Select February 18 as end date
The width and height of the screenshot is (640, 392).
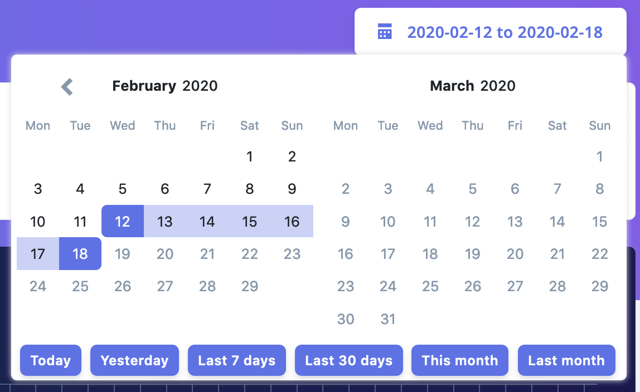point(80,253)
